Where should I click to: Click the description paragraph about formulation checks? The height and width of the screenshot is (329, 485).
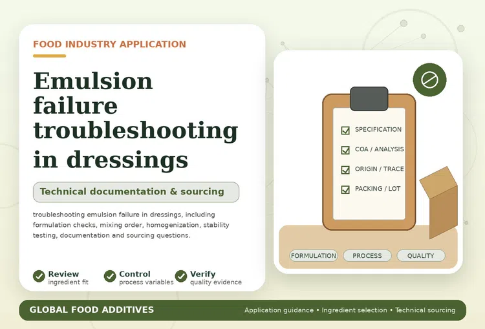(131, 225)
